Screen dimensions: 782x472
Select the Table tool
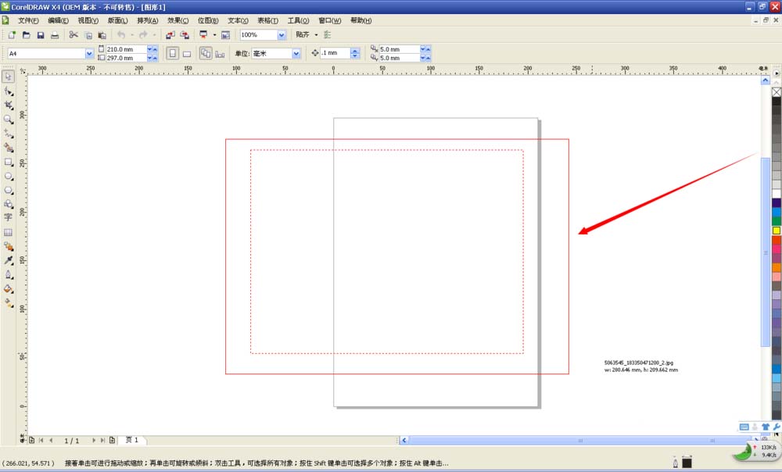click(9, 232)
